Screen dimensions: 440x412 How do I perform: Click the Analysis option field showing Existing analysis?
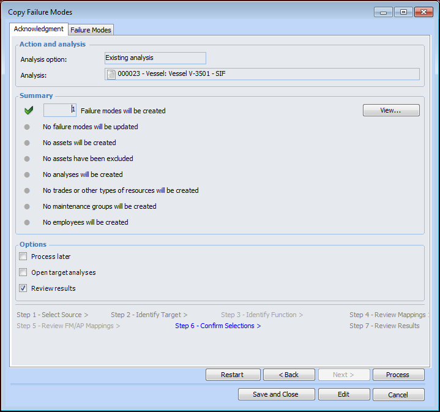pyautogui.click(x=155, y=58)
